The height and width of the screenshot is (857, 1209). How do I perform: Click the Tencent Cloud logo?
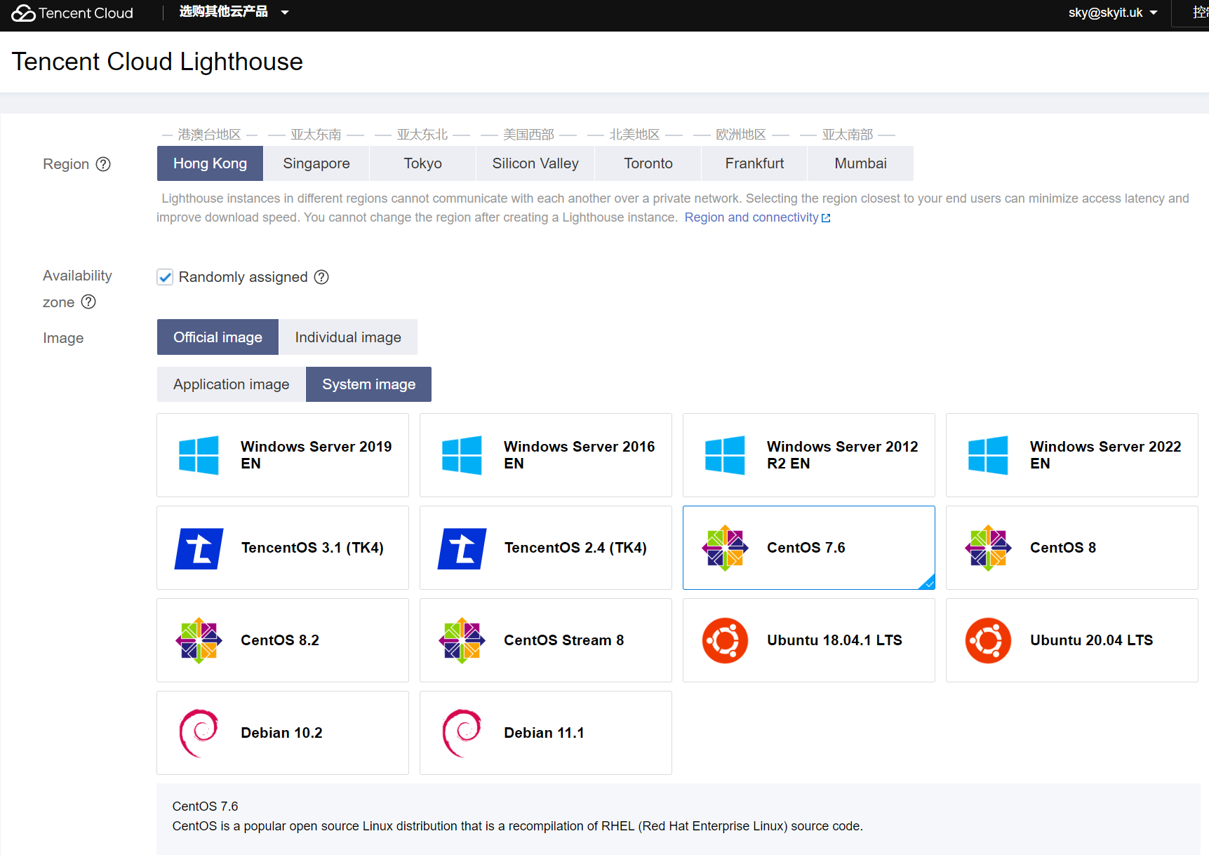72,13
